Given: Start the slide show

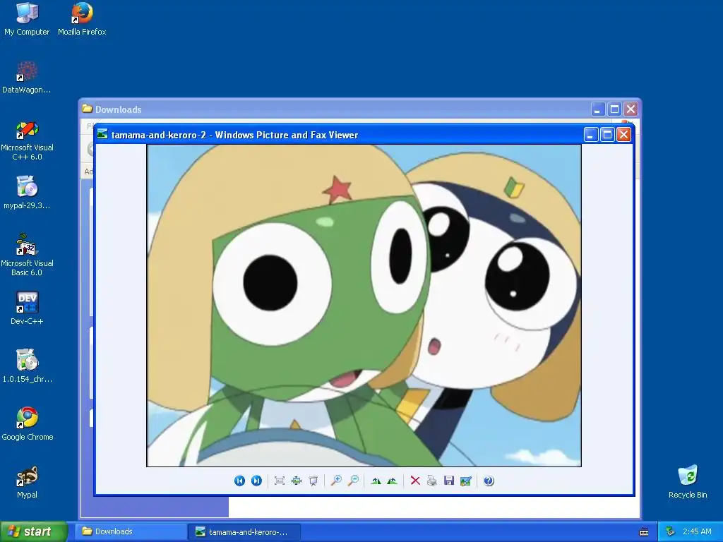Looking at the screenshot, I should 313,481.
